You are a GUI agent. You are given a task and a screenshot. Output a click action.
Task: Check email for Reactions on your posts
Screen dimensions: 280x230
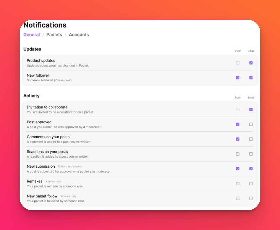click(251, 154)
